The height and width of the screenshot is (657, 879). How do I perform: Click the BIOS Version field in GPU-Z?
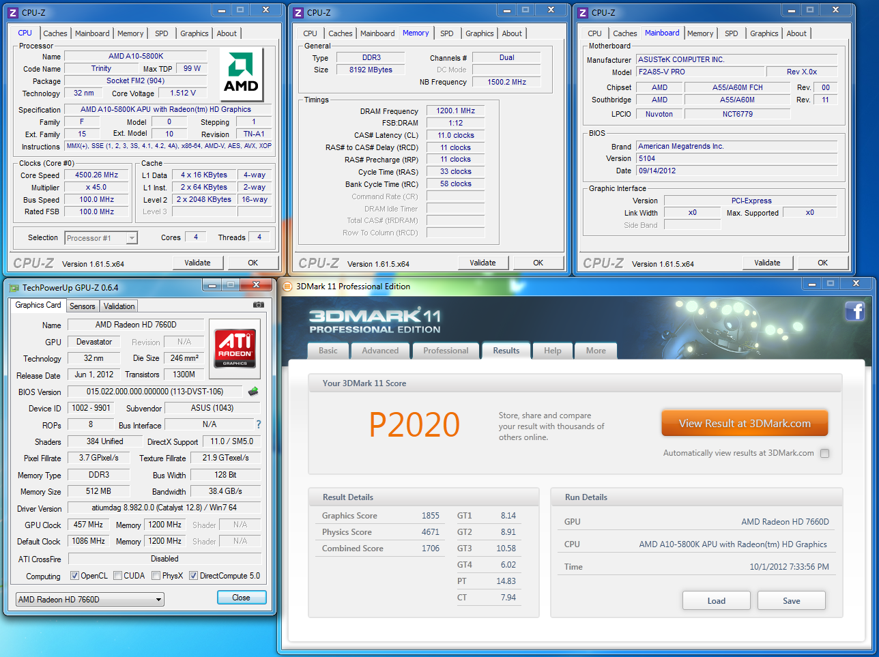click(155, 392)
